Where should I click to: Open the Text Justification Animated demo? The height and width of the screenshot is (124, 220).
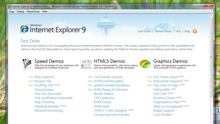[x=53, y=98]
